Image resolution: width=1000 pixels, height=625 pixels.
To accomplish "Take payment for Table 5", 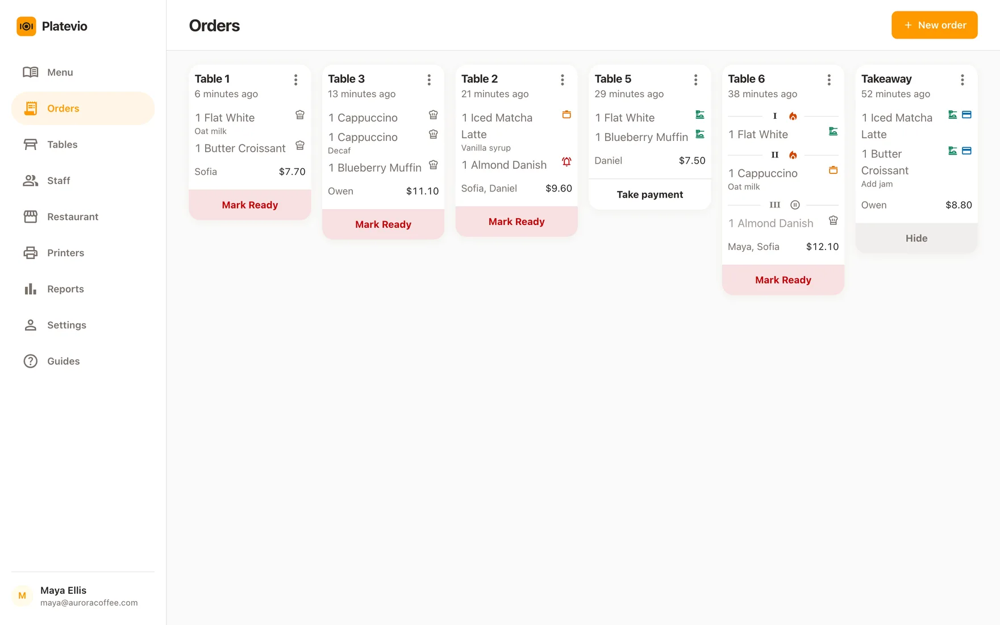I will coord(650,194).
